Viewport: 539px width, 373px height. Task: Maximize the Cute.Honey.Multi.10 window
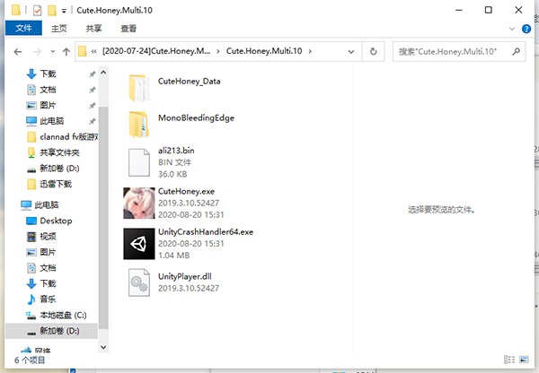[x=488, y=10]
